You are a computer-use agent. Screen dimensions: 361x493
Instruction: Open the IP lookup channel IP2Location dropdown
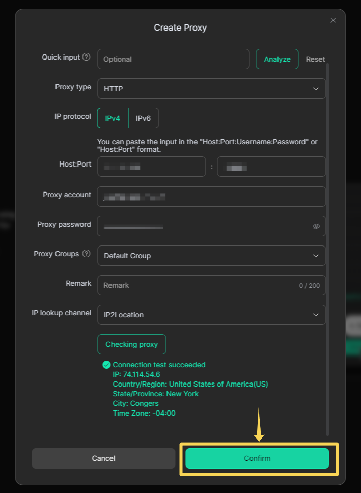pyautogui.click(x=211, y=315)
